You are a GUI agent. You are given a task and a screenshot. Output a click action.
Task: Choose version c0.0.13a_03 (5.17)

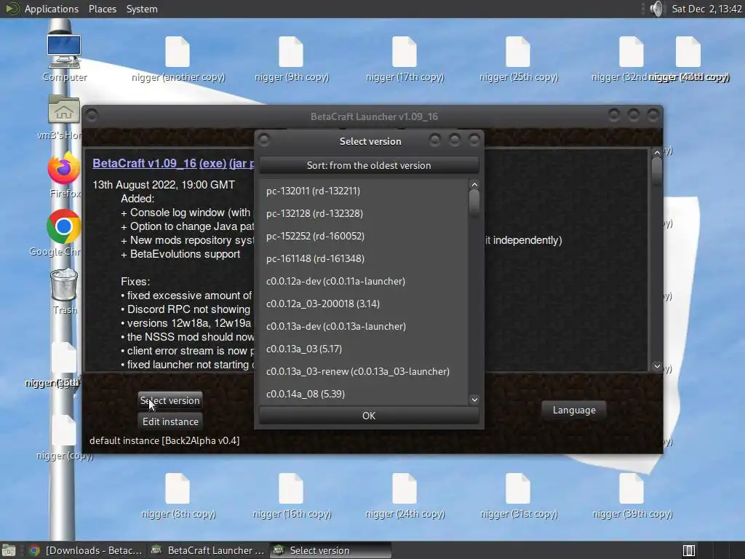point(364,349)
